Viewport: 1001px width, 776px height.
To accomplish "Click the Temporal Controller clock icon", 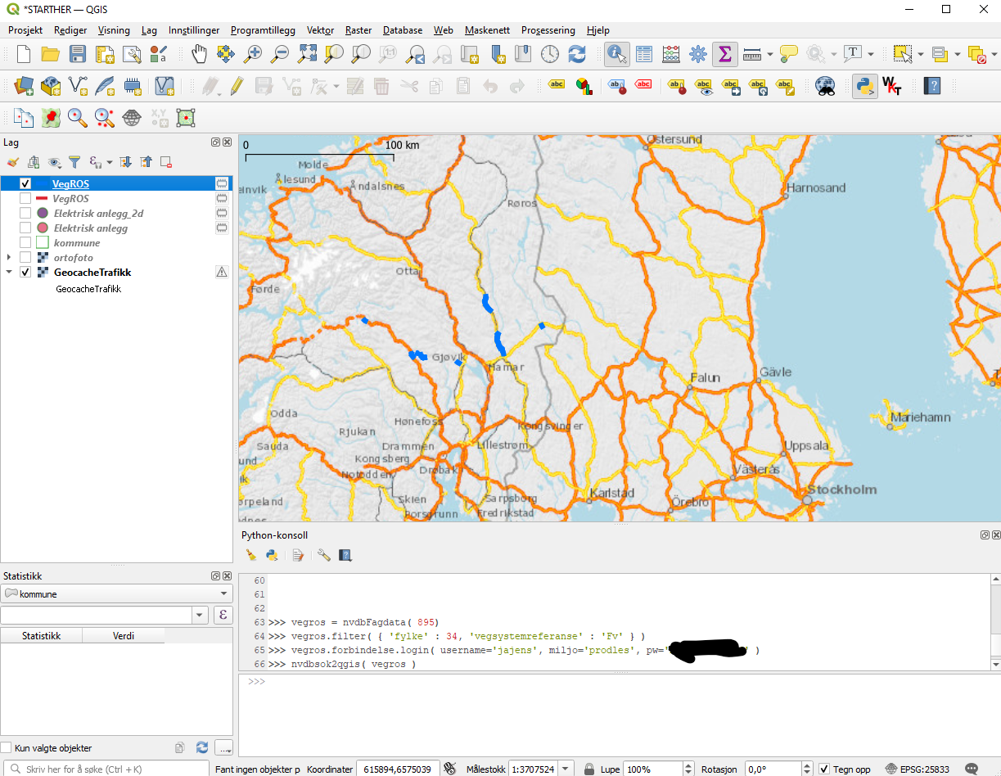I will [550, 54].
